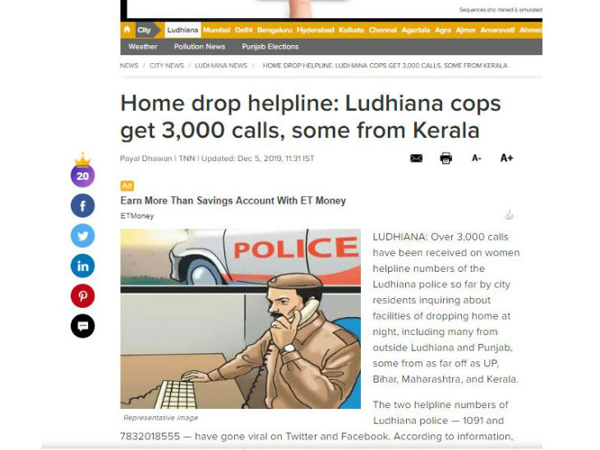Open Punjab Elections menu item

coord(270,47)
